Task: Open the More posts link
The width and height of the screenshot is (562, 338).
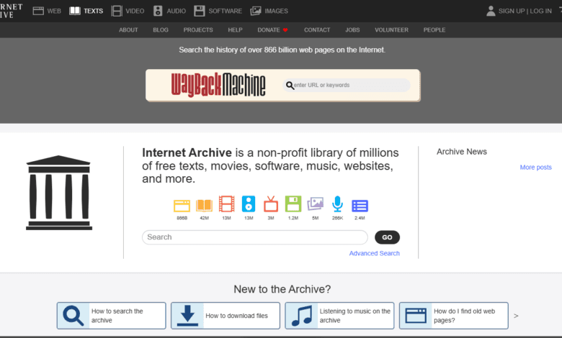Action: pyautogui.click(x=535, y=167)
